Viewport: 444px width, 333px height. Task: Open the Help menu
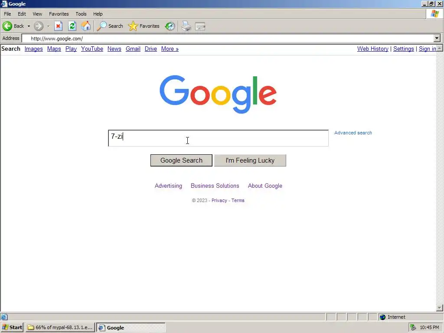pos(98,14)
